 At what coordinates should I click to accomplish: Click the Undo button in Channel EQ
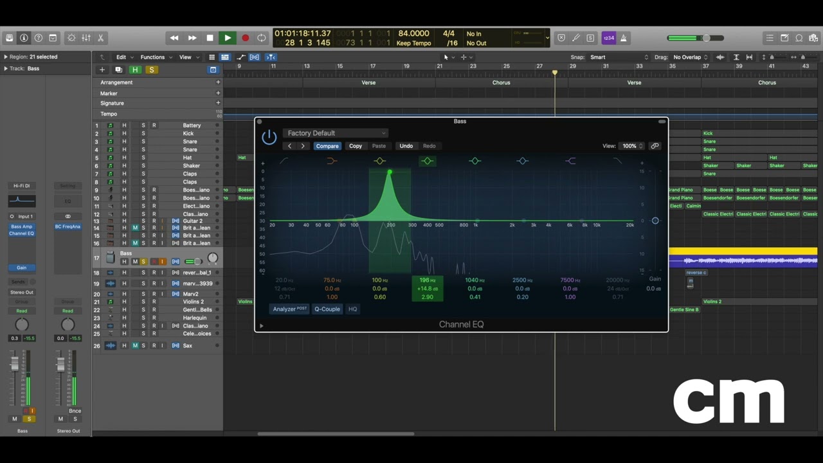click(406, 146)
